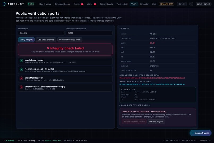The image size is (214, 143).
Task: Open the Record type dropdown
Action: (41, 33)
